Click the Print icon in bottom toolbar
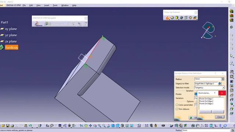This screenshot has width=235, height=132. click(12, 125)
